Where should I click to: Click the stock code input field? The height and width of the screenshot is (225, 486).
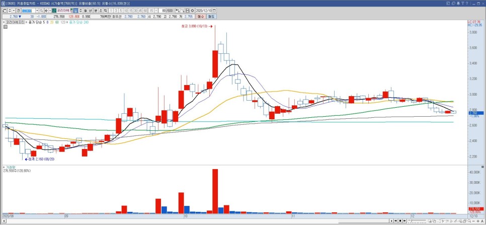29,11
